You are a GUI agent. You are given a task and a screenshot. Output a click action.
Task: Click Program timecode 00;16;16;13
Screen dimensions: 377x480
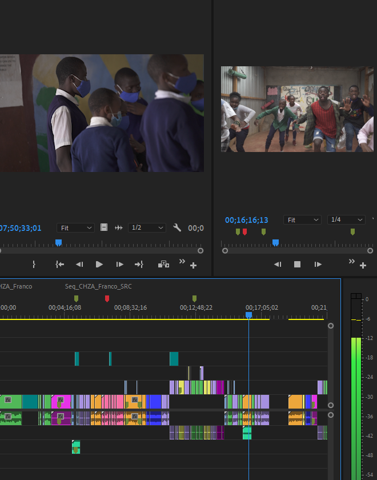click(247, 220)
